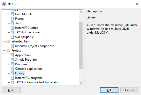Image resolution: width=141 pixels, height=95 pixels.
Task: Collapse the Project tree node
Action: (4, 51)
